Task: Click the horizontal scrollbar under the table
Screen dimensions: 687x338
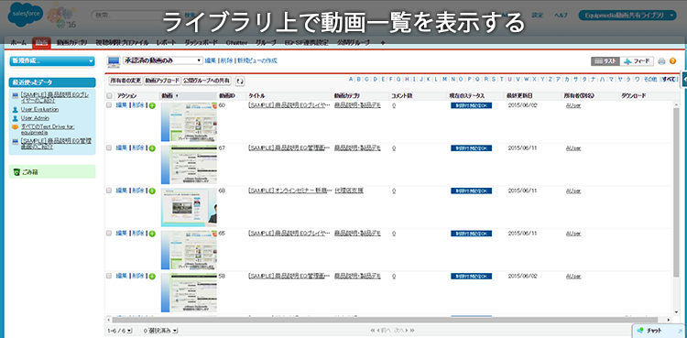Action: click(390, 320)
